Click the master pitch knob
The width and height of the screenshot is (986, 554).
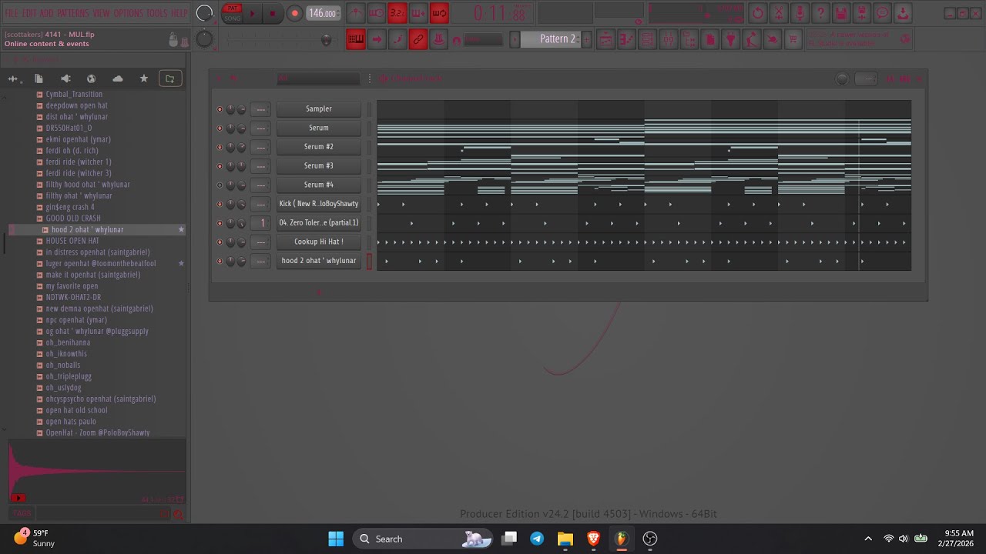204,39
